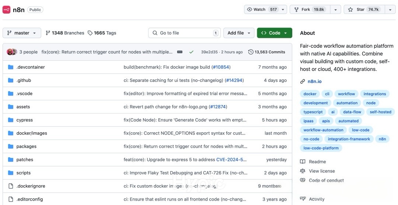Select the workflow-automation topic tag
398x205 pixels.
click(x=324, y=130)
